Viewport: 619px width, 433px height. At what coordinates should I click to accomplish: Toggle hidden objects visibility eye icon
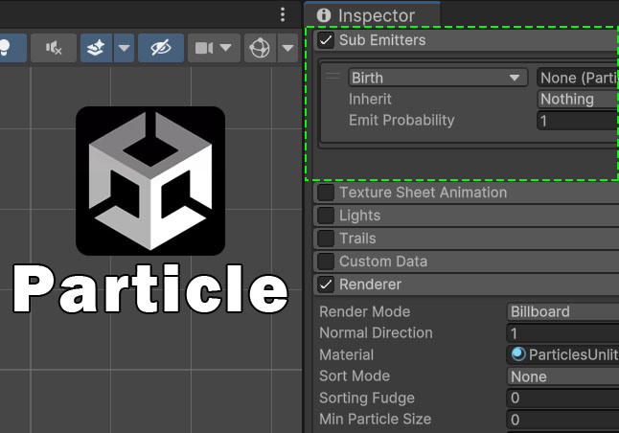160,47
